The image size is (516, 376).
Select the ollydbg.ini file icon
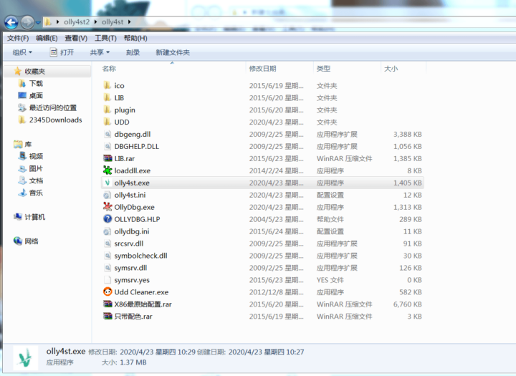tap(107, 231)
